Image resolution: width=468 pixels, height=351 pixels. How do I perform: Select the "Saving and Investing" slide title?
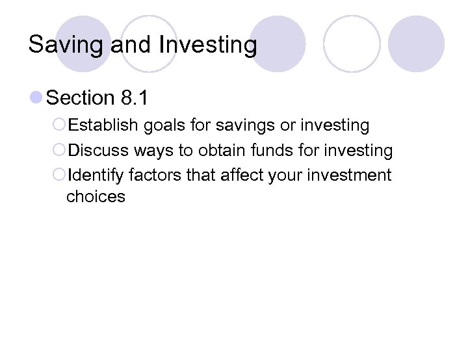(x=143, y=45)
